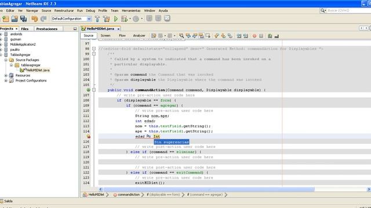Open the Ayuda menu
371x208 pixels.
(163, 10)
